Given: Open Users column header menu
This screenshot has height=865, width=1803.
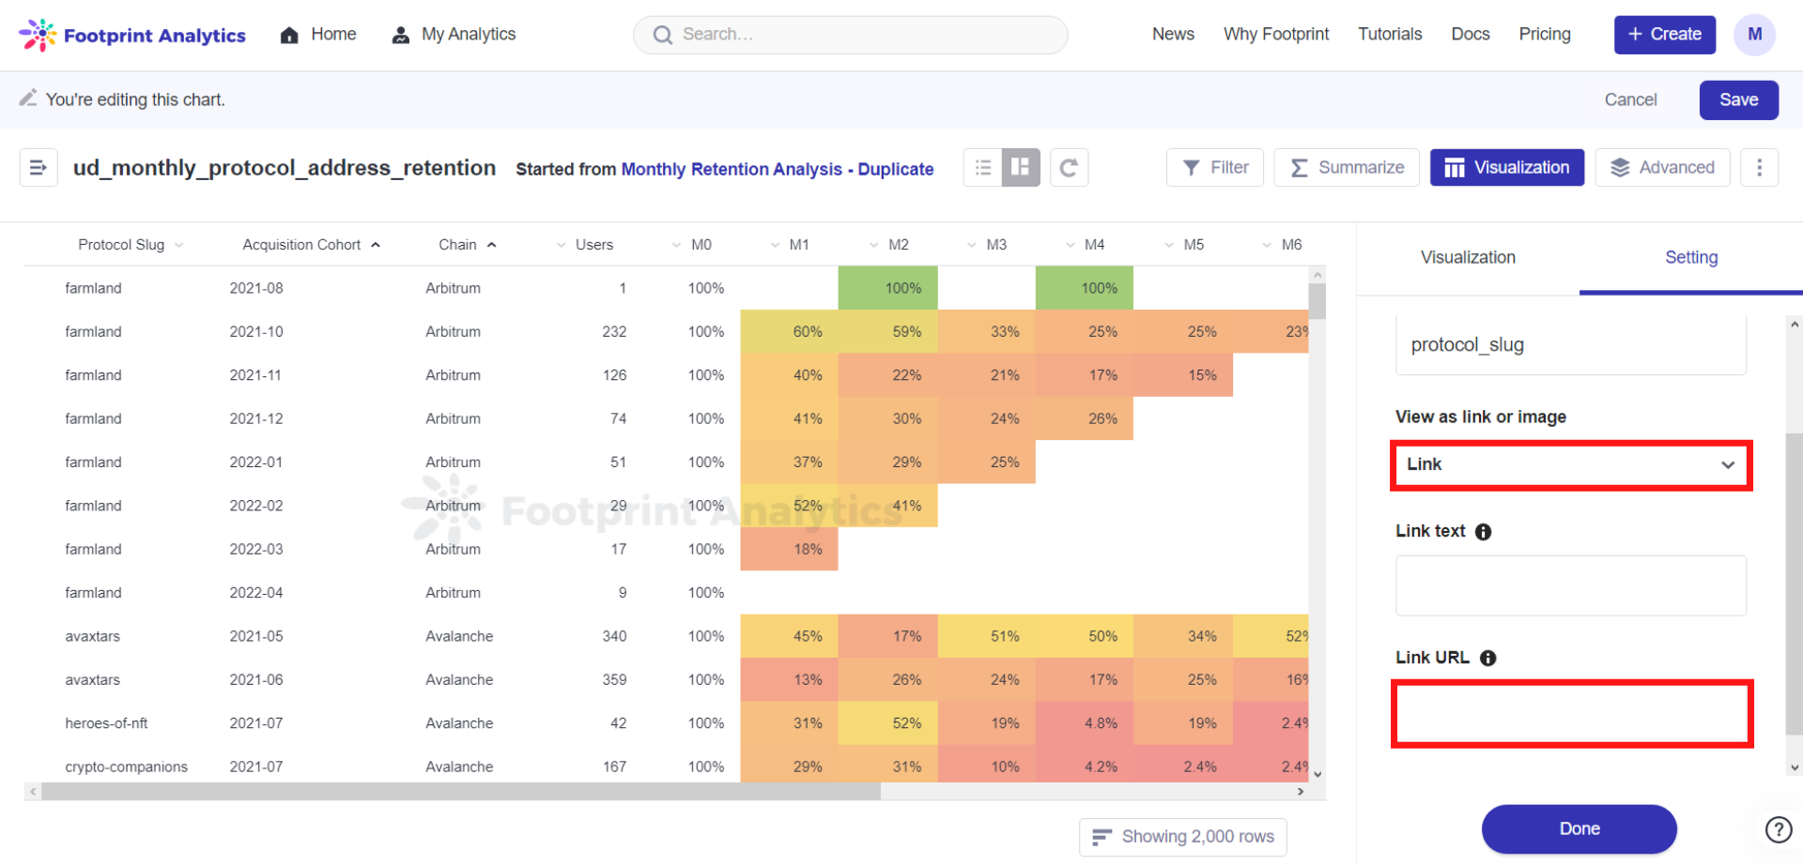Looking at the screenshot, I should point(586,245).
